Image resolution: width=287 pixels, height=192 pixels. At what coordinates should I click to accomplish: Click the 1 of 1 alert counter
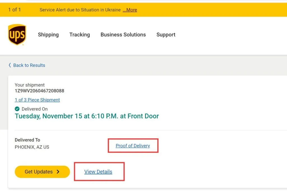click(14, 10)
